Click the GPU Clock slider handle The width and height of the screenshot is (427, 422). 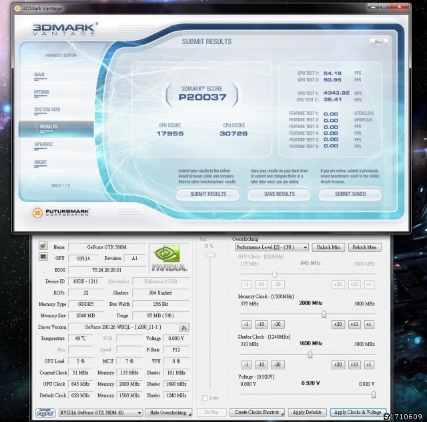pos(275,274)
